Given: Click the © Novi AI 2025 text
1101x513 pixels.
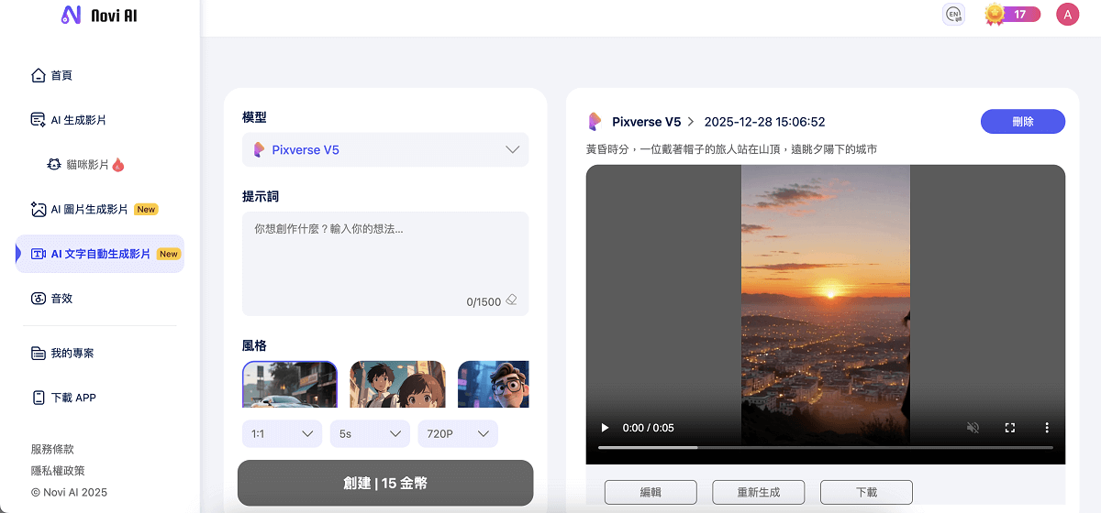Looking at the screenshot, I should coord(69,492).
